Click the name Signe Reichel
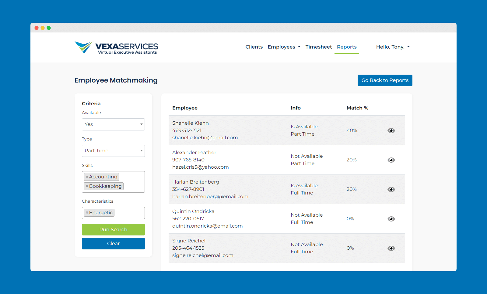The height and width of the screenshot is (294, 487). [x=189, y=241]
